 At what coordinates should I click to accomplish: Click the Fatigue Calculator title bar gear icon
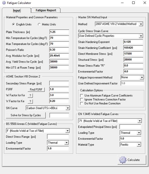pos(4,3)
